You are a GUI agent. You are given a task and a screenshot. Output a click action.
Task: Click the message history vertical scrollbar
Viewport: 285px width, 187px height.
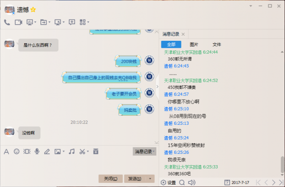282,164
